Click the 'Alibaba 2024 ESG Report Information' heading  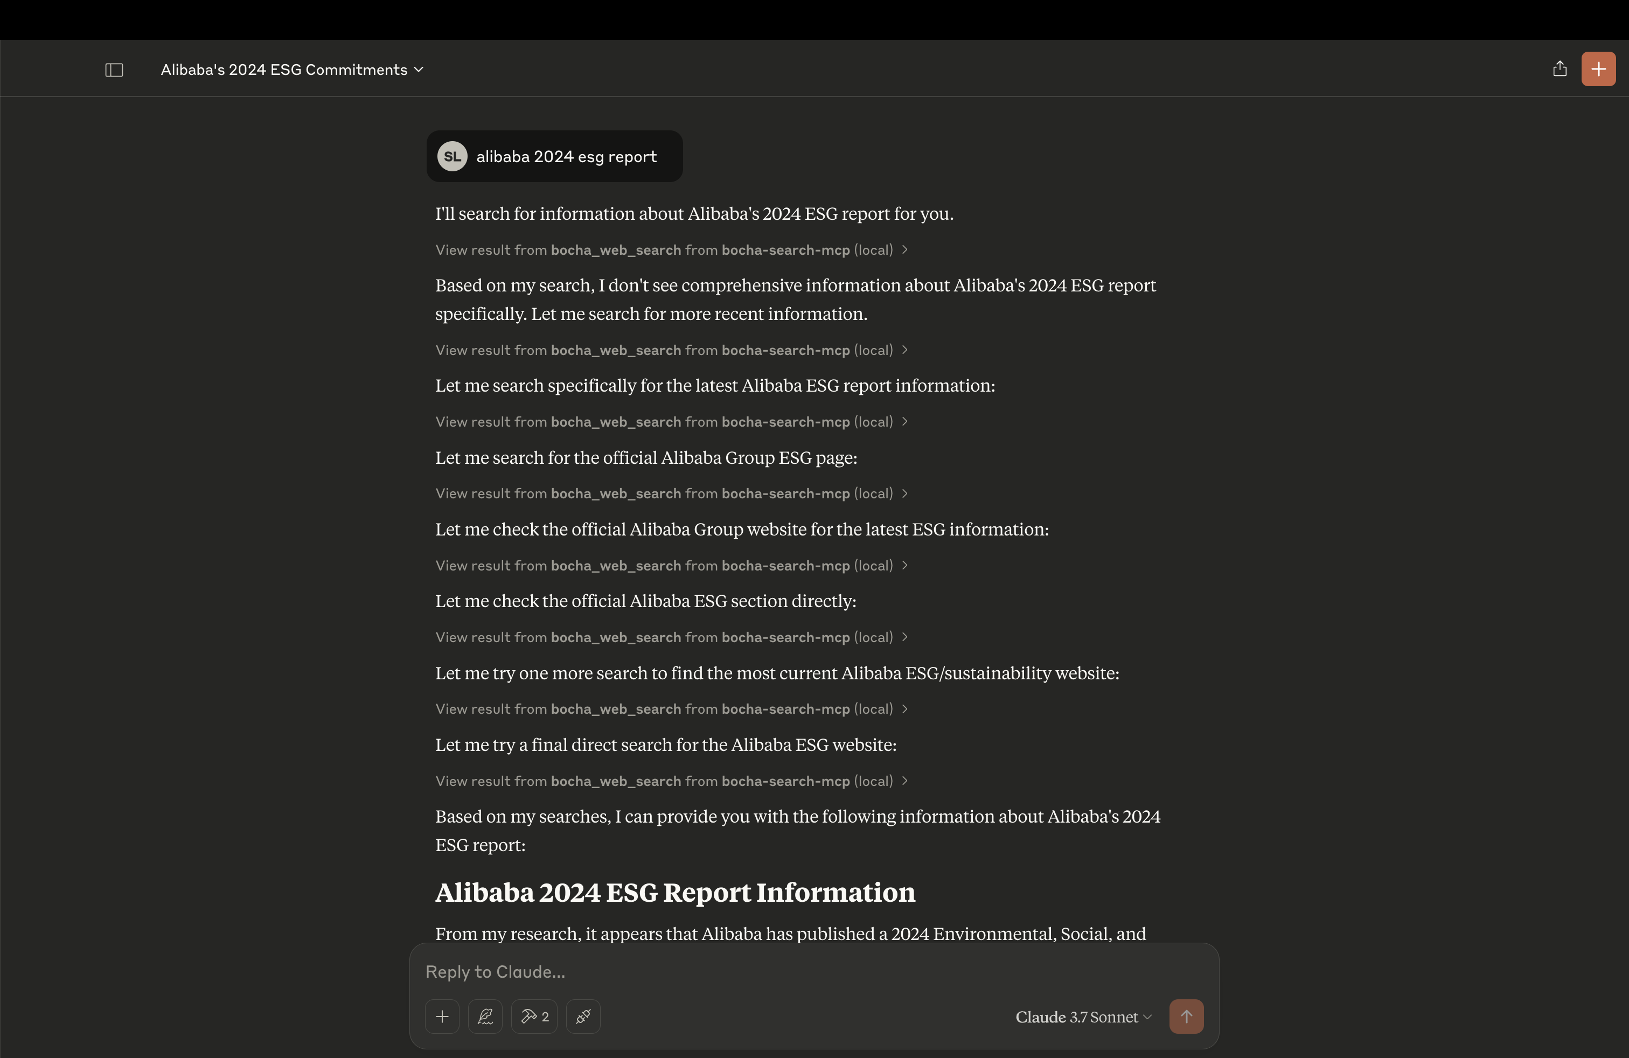click(x=675, y=893)
